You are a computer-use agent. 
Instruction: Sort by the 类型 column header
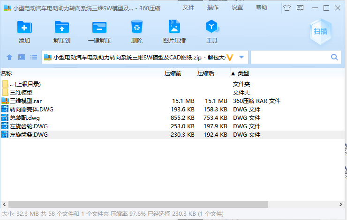pyautogui.click(x=243, y=73)
